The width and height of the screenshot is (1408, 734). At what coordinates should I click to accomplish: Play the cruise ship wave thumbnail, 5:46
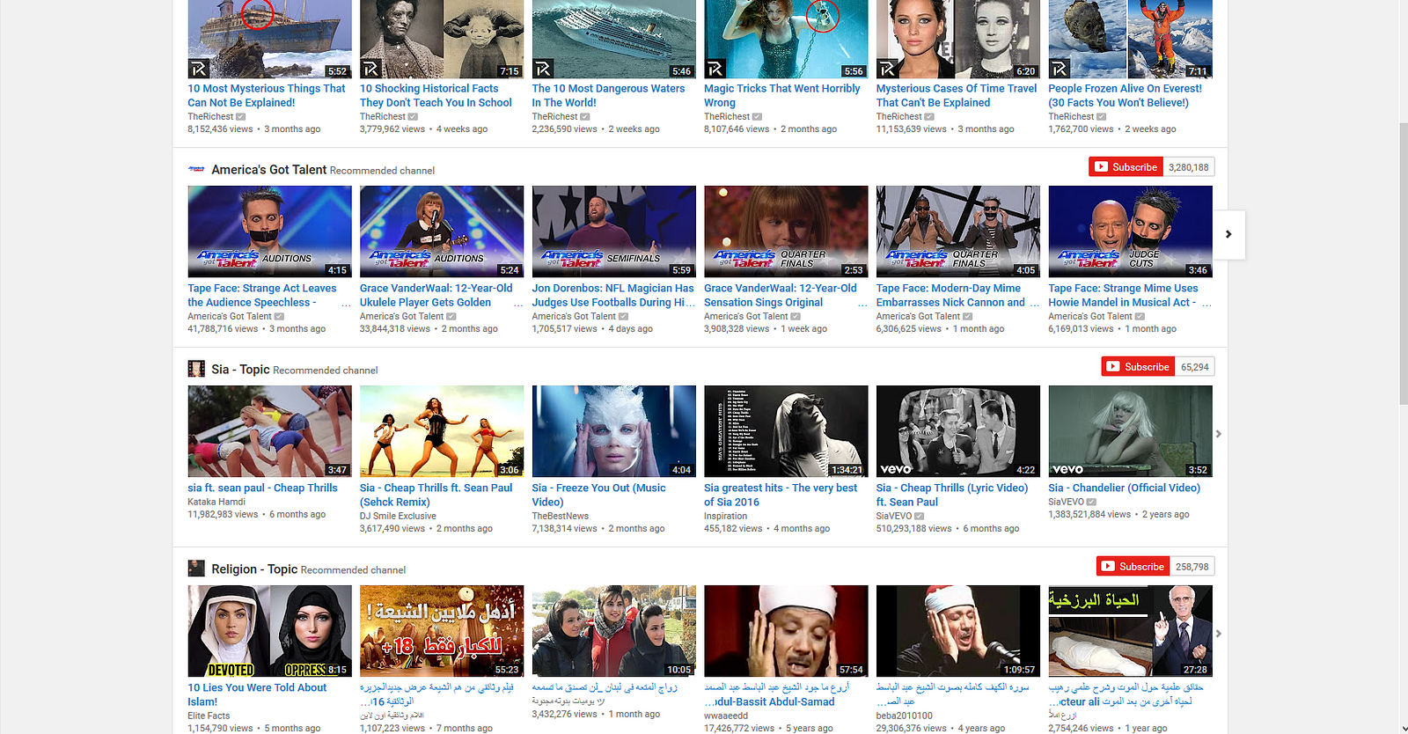click(x=614, y=39)
